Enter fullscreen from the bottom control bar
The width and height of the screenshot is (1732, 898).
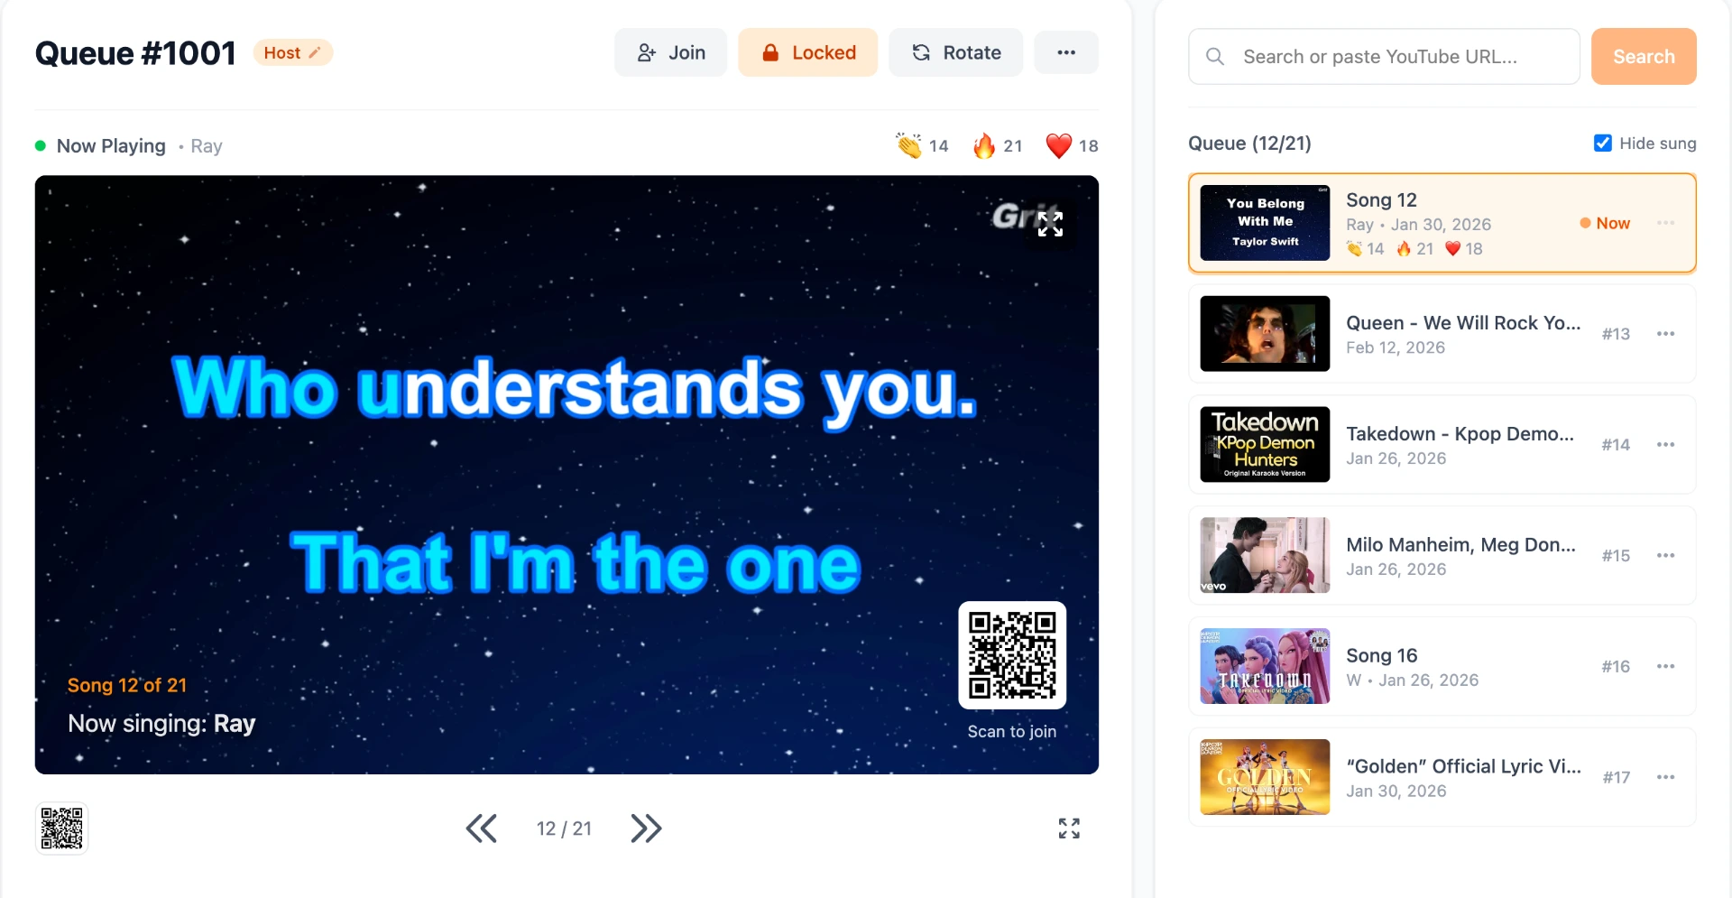[1069, 828]
